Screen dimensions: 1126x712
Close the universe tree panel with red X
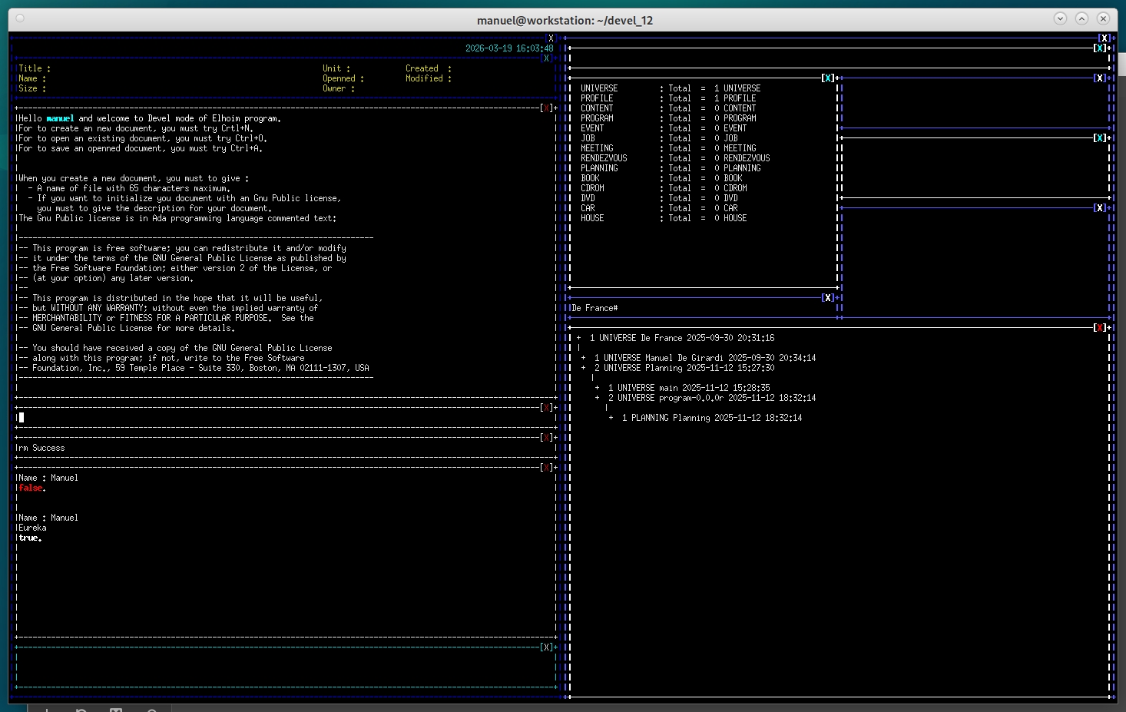pyautogui.click(x=1100, y=328)
